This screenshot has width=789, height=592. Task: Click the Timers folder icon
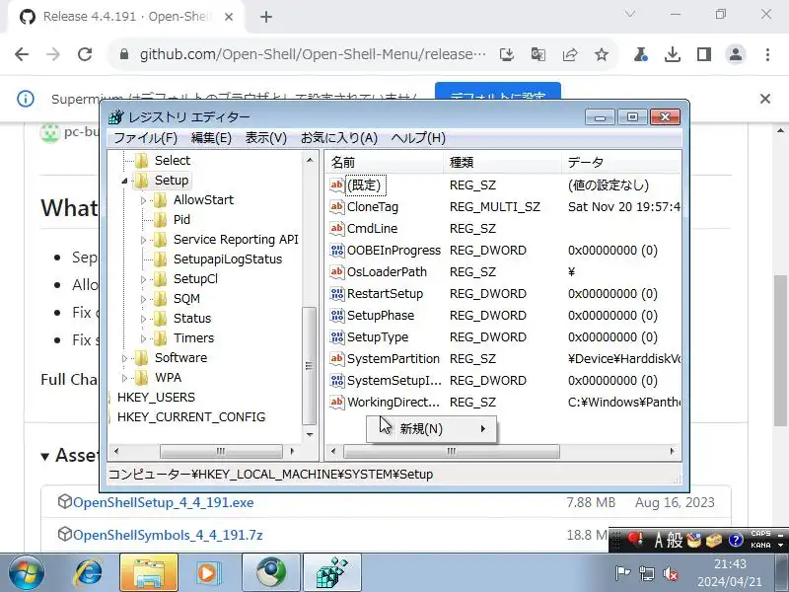(161, 337)
